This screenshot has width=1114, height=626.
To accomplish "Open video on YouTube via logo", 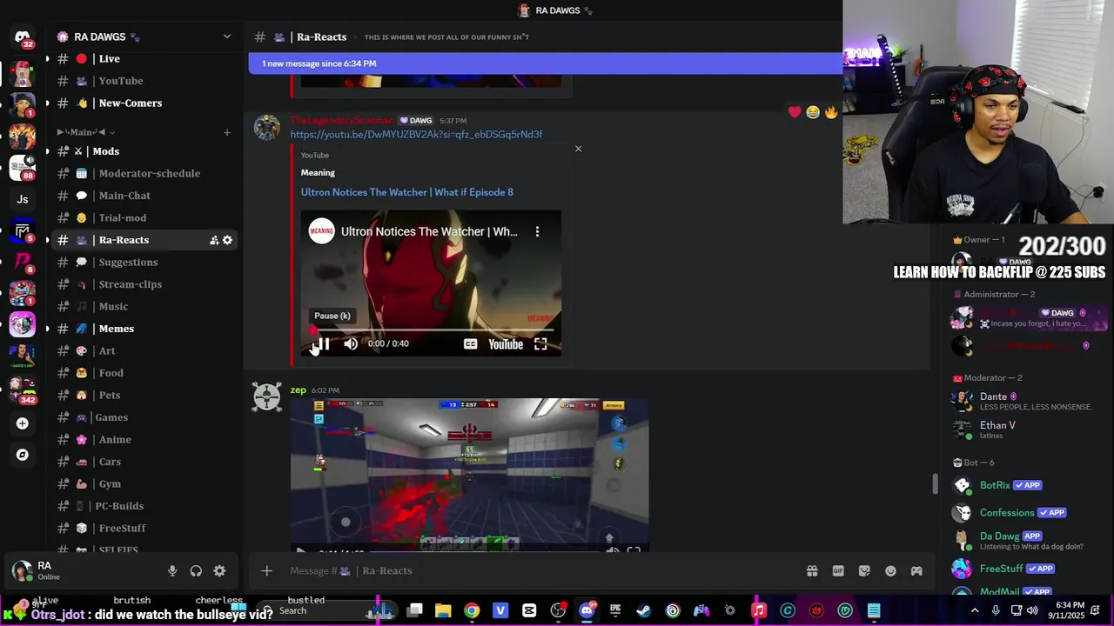I will (506, 344).
